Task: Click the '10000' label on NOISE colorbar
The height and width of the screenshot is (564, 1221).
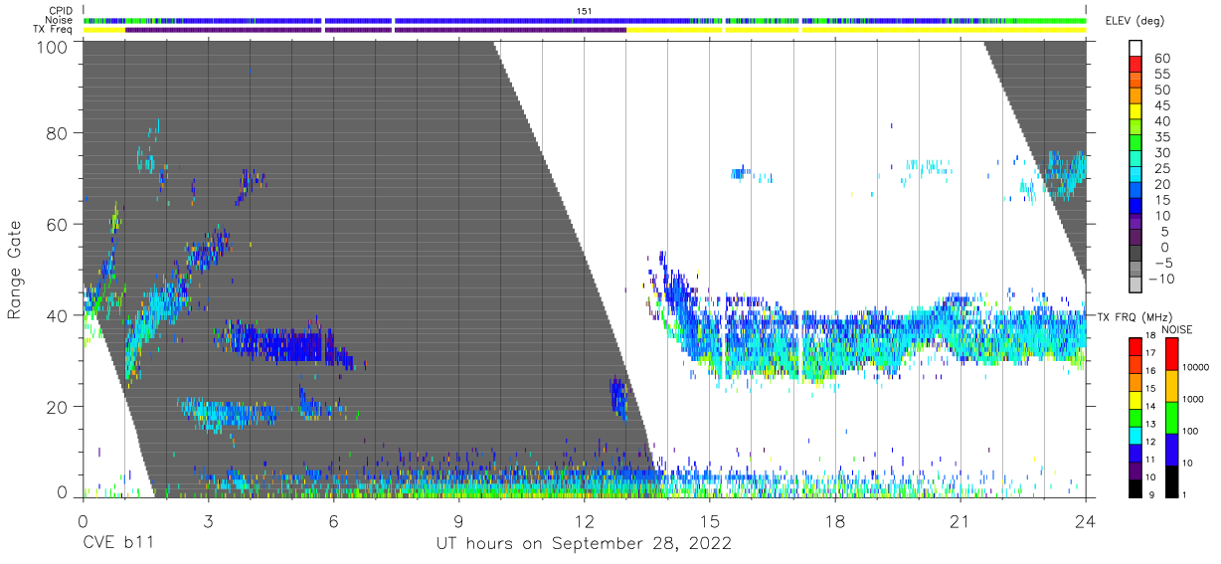Action: click(x=1194, y=368)
